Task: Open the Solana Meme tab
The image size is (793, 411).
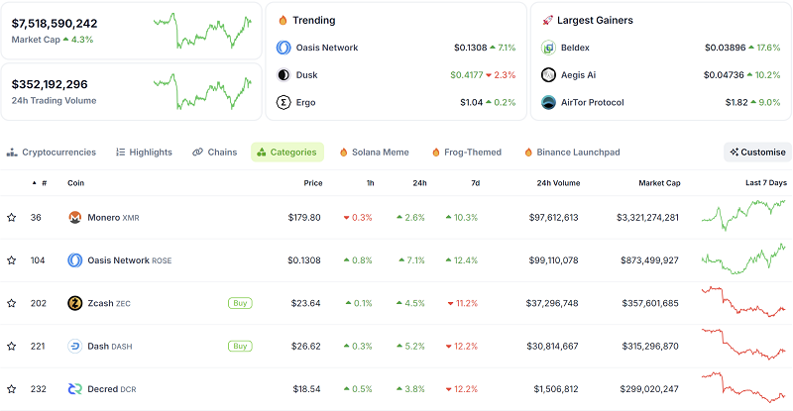Action: point(374,153)
